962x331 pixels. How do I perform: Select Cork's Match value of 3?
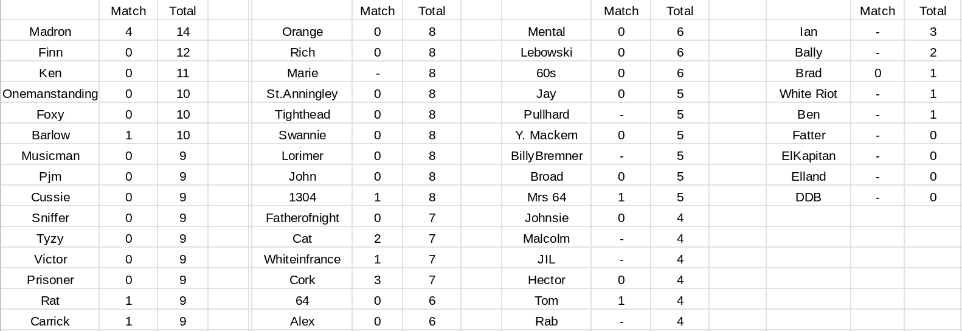coord(377,280)
